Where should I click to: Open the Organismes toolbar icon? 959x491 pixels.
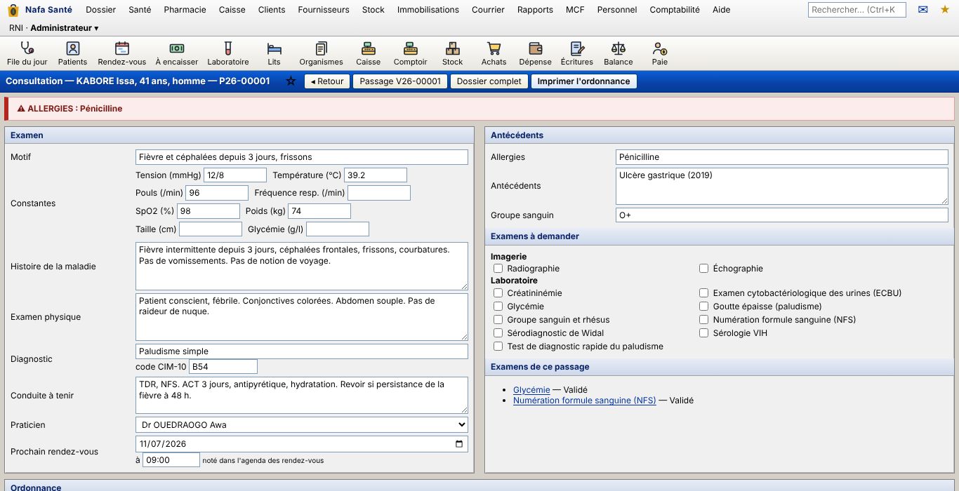(x=322, y=53)
